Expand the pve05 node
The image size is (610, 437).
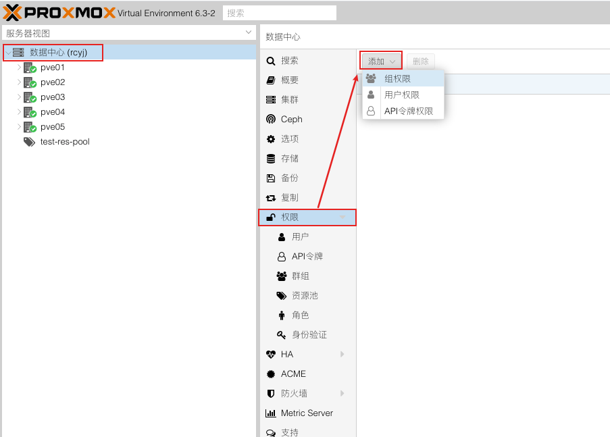19,126
